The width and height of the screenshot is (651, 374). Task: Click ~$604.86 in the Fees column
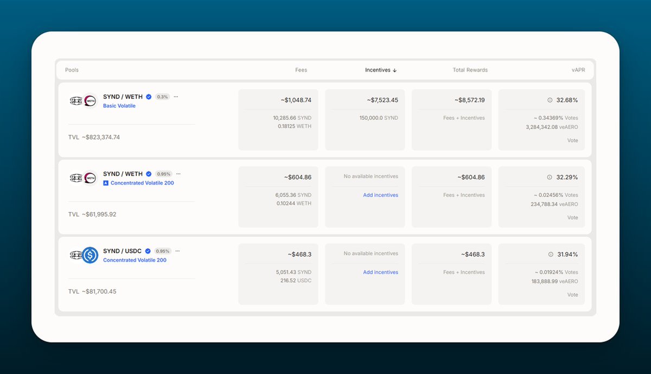[298, 178]
